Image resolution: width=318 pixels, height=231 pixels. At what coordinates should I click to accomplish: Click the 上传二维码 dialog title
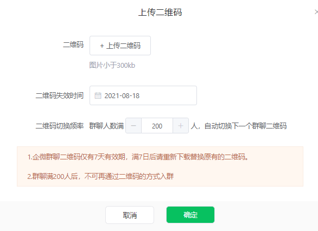(x=160, y=12)
